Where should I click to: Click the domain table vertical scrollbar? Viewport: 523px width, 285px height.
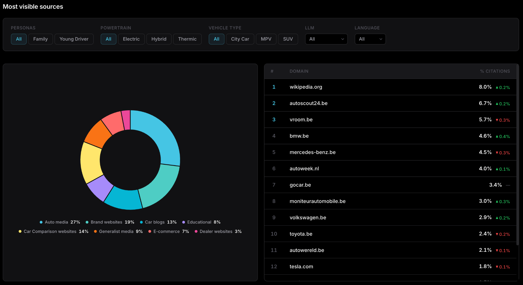[518, 155]
